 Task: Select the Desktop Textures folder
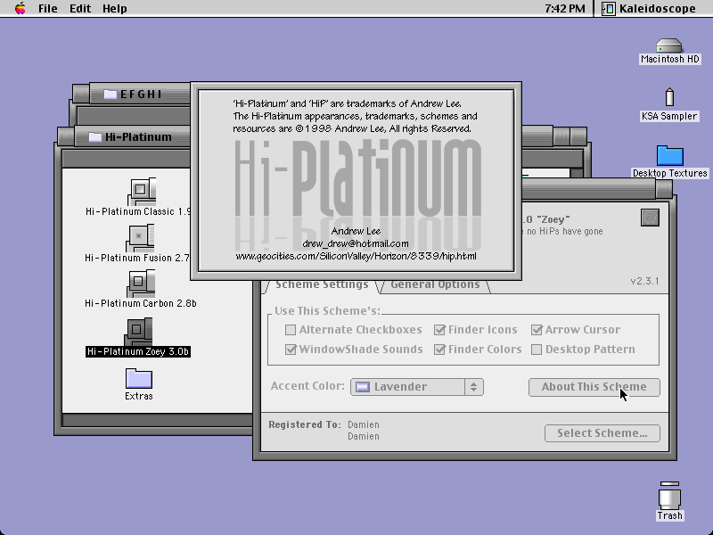pos(670,155)
